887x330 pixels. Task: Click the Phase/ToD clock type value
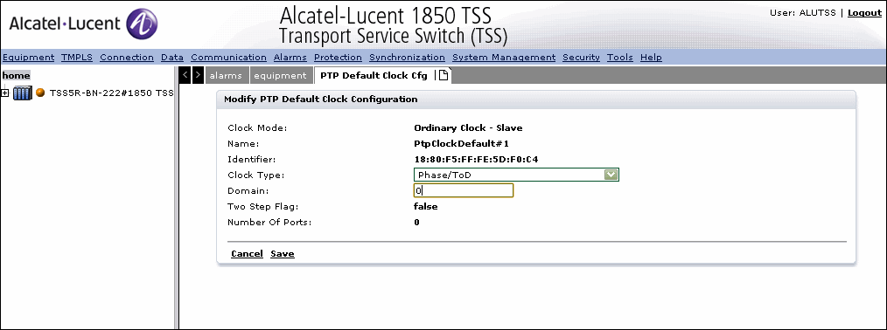pyautogui.click(x=444, y=175)
